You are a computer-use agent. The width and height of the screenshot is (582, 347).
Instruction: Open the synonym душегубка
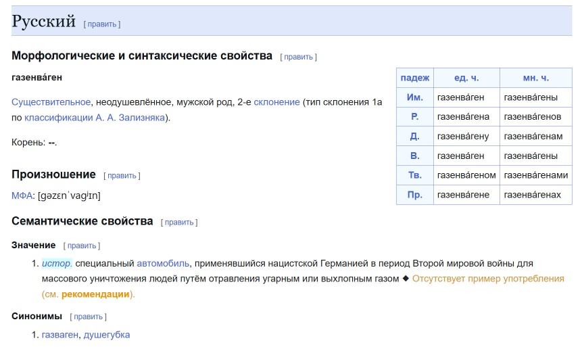107,335
